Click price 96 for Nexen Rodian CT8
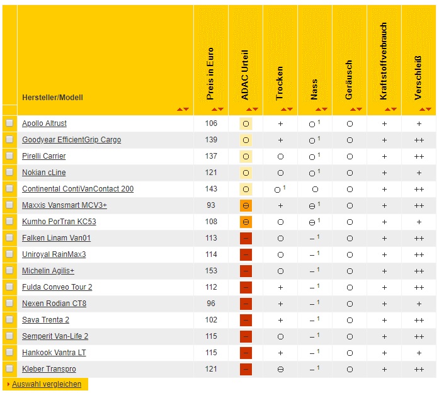 coord(211,304)
